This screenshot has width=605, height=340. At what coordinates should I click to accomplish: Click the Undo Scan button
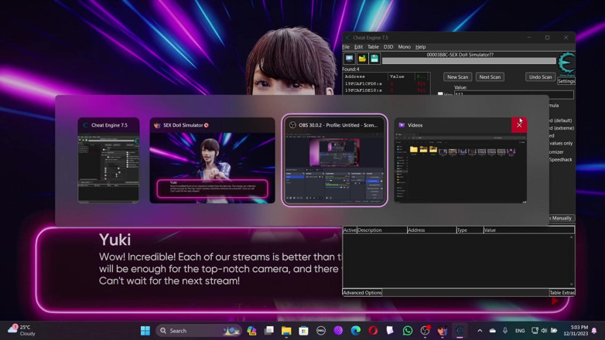click(540, 76)
